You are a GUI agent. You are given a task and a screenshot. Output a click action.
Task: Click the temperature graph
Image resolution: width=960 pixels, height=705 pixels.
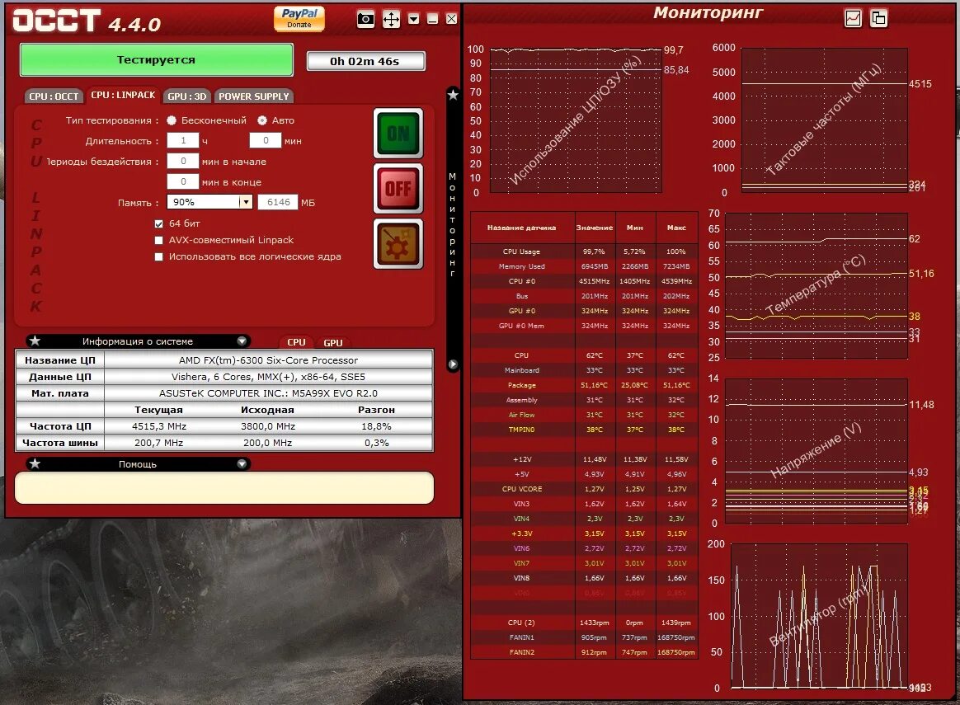816,285
